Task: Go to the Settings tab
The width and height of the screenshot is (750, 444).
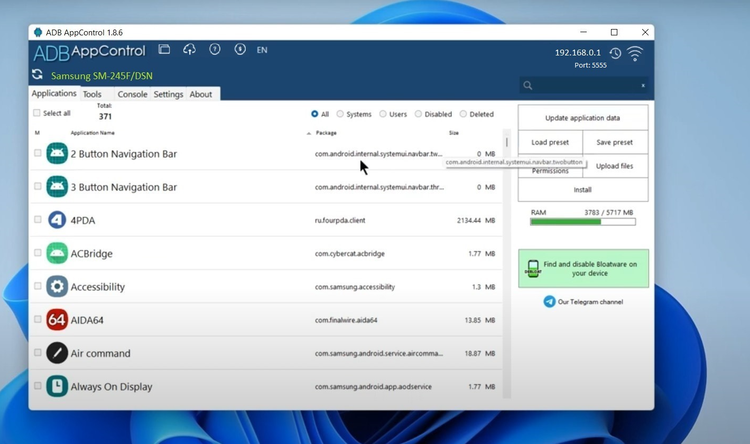Action: [x=169, y=95]
